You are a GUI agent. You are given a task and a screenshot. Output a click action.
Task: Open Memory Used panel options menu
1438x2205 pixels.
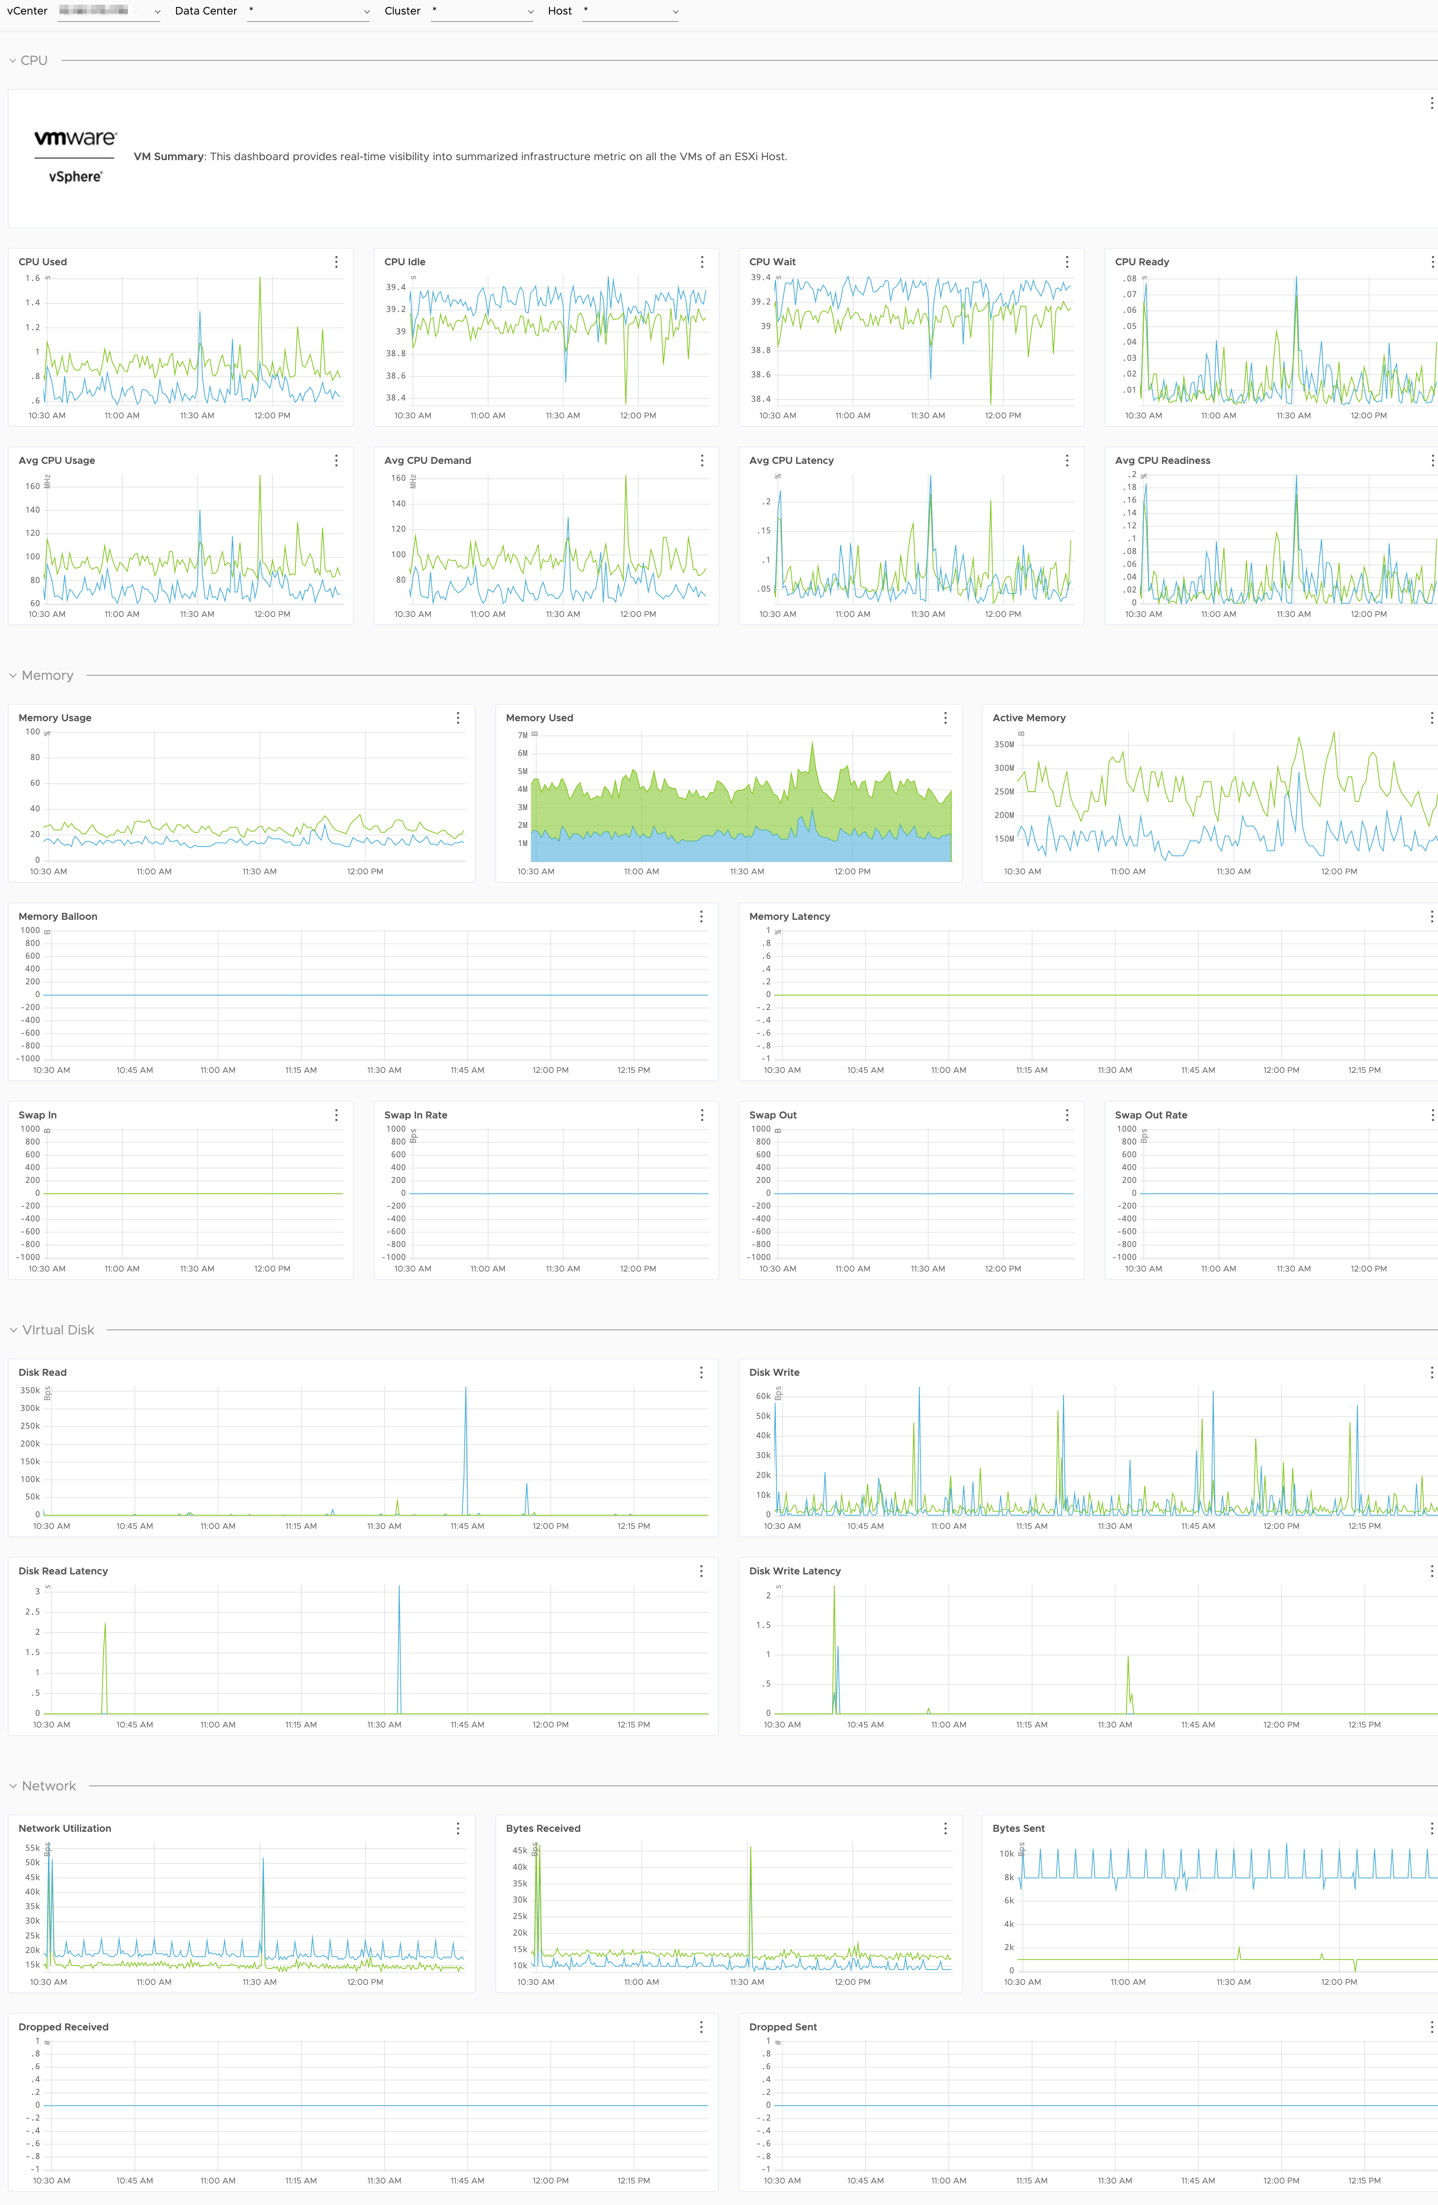click(945, 718)
